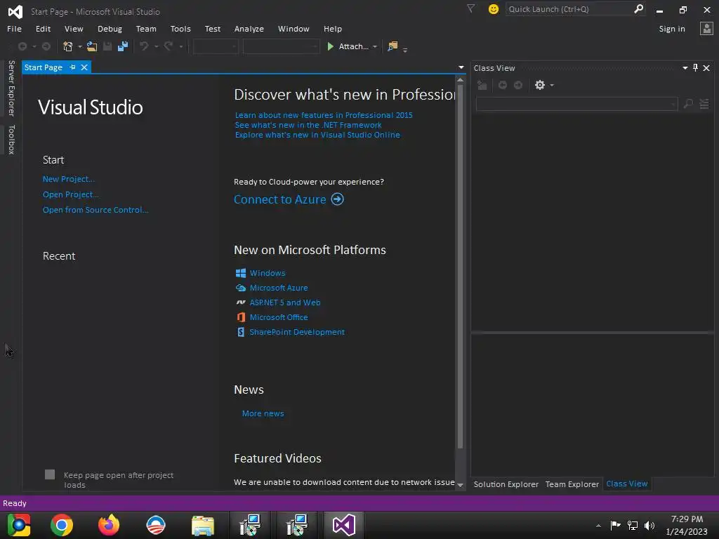Switch to the Team Explorer tab
This screenshot has width=719, height=539.
[x=572, y=484]
